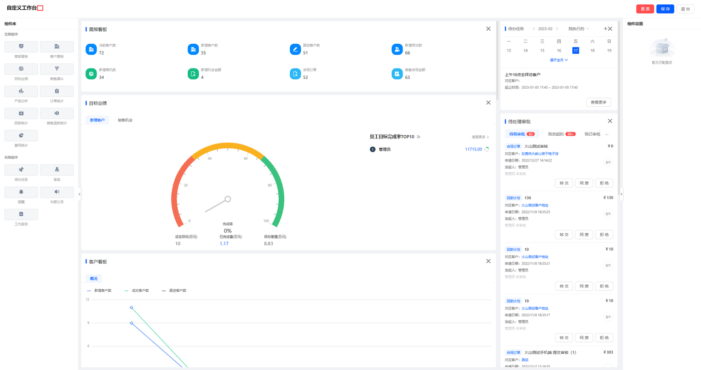Click the 当前客户数 blue icon
The height and width of the screenshot is (370, 701).
pyautogui.click(x=91, y=49)
